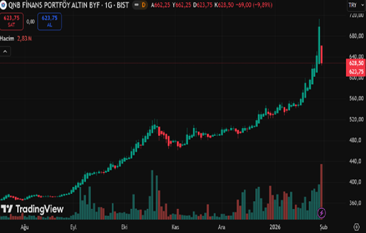
Task: Click the 623,75 red price label on axis
Action: 356,72
